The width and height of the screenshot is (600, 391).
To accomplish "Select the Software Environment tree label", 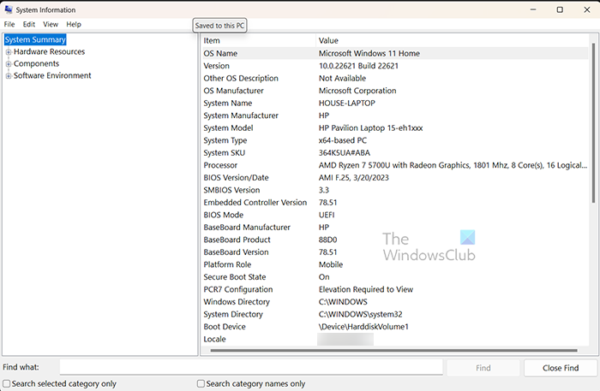I will point(52,75).
